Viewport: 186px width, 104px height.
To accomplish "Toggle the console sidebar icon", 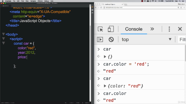I will click(100, 40).
